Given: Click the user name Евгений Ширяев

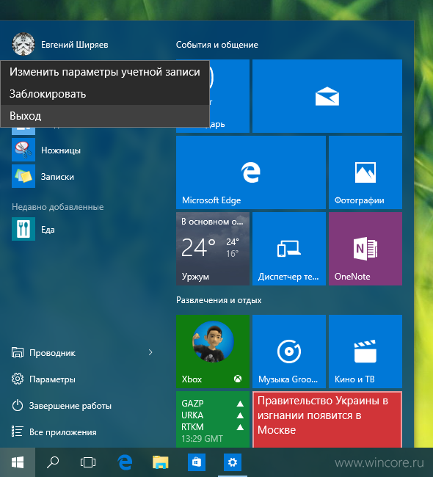Looking at the screenshot, I should [75, 45].
